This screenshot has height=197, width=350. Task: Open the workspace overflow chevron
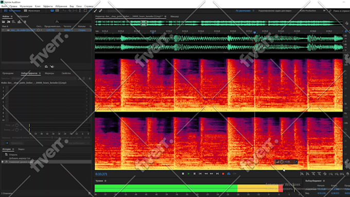[324, 10]
